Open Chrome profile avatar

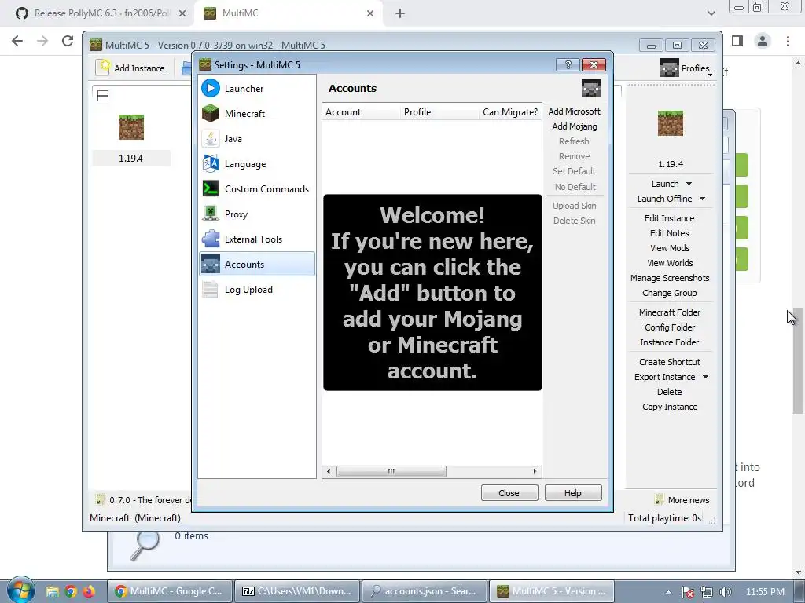coord(763,41)
